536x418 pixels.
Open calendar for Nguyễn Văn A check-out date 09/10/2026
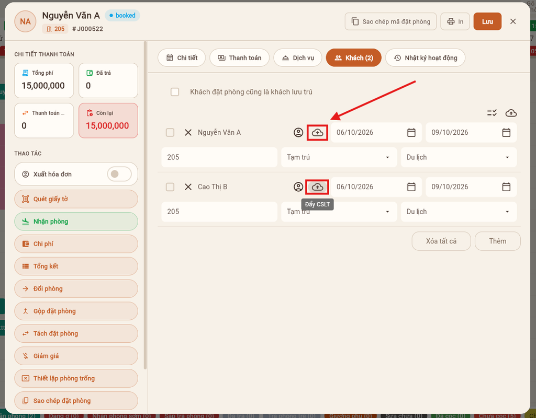(x=506, y=132)
